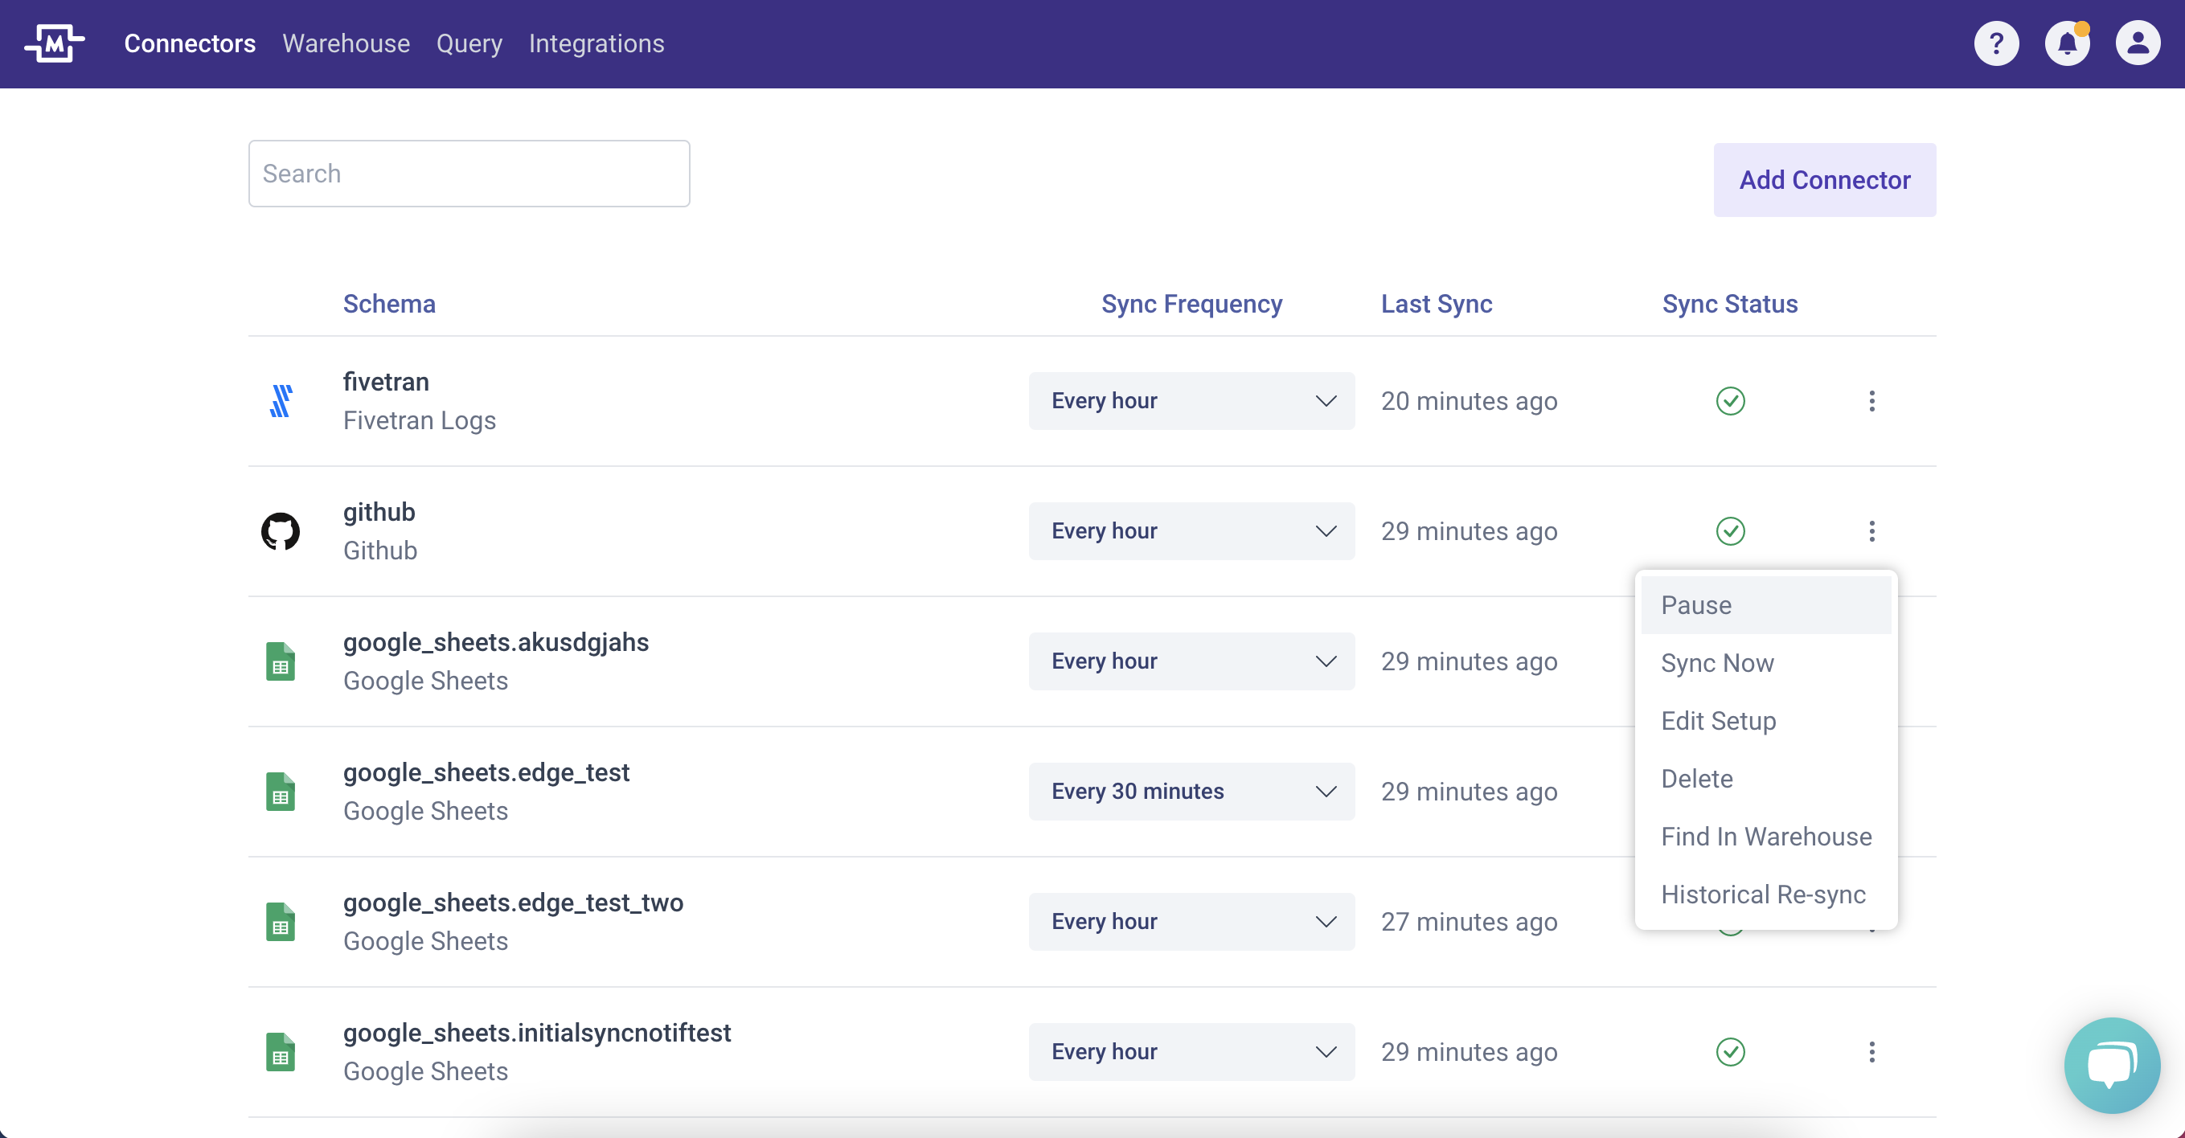
Task: Click github's 29 minutes ago last sync
Action: [x=1469, y=532]
